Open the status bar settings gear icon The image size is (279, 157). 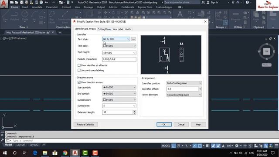(x=237, y=146)
